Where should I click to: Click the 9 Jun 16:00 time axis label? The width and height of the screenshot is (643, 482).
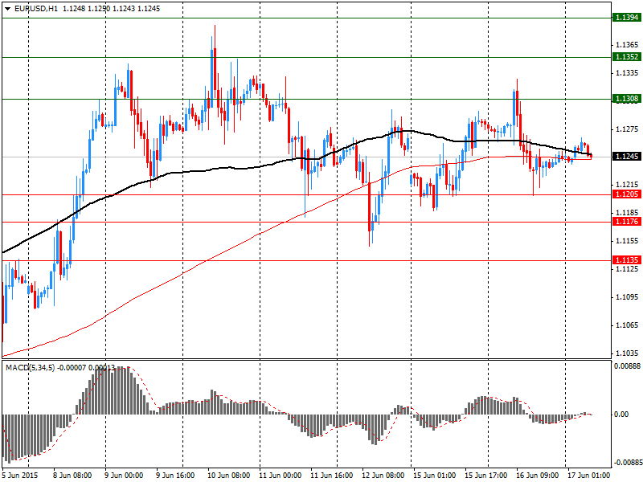click(175, 476)
